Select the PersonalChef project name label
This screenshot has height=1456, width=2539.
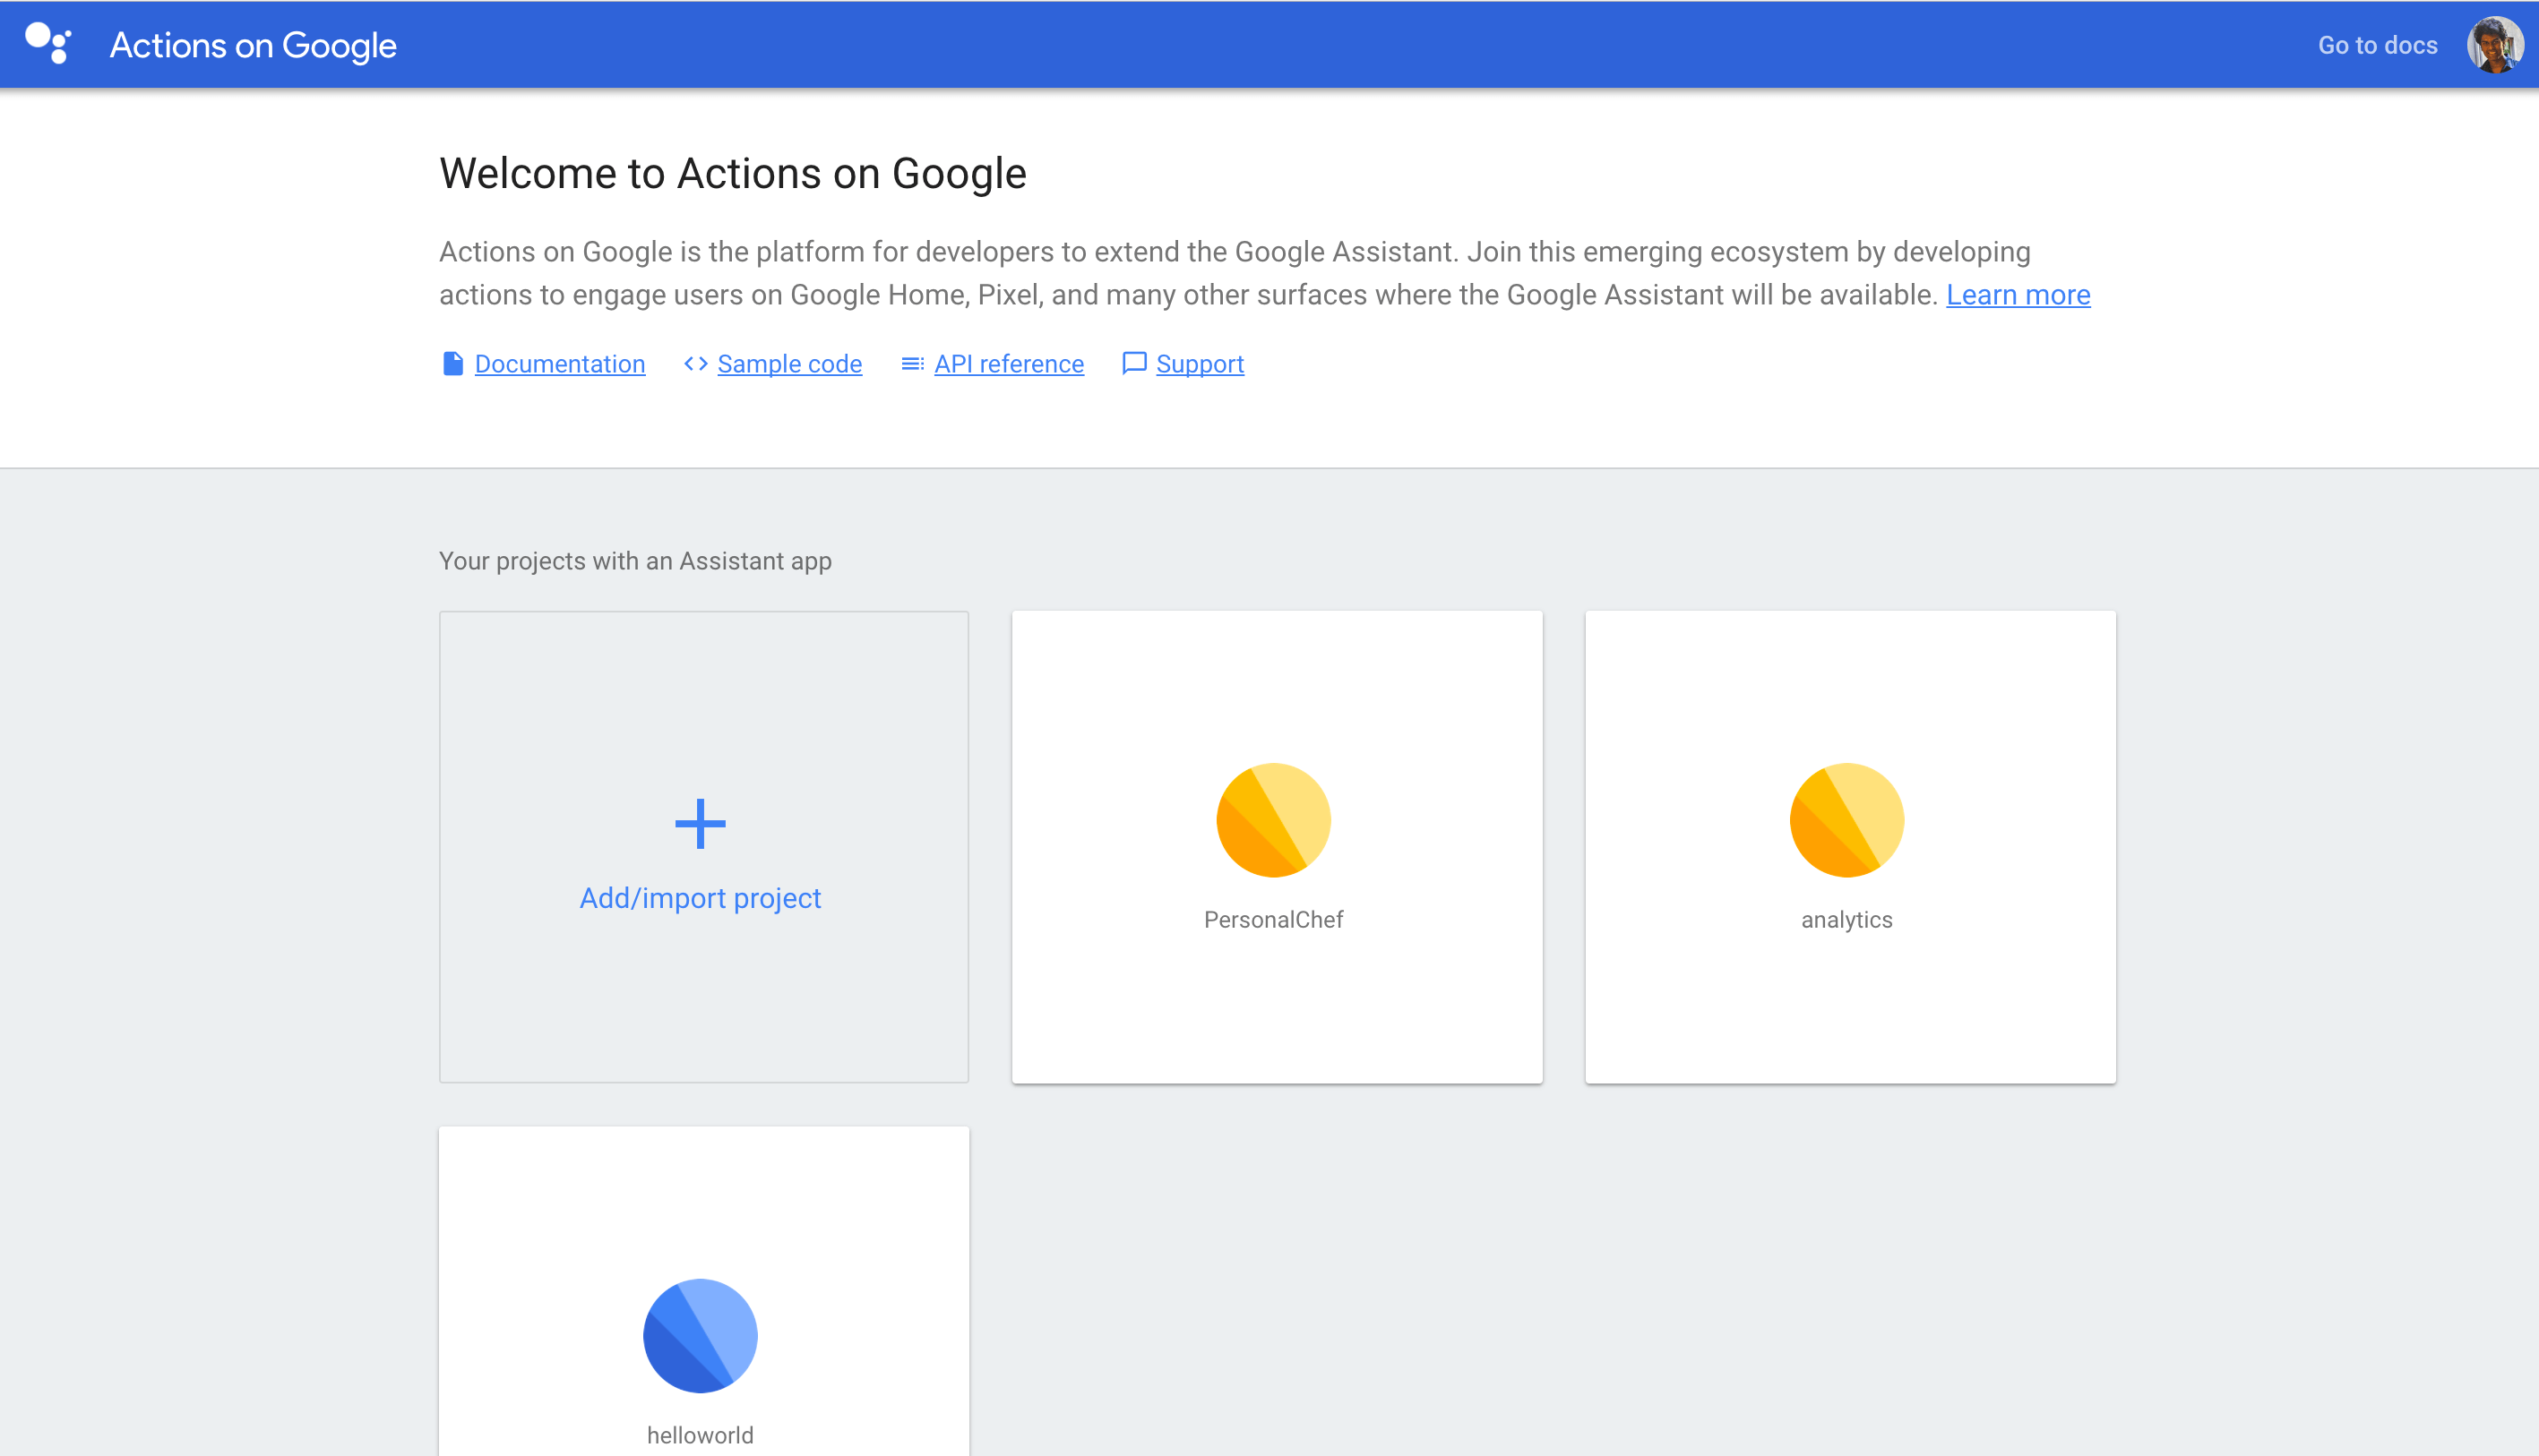(x=1272, y=920)
